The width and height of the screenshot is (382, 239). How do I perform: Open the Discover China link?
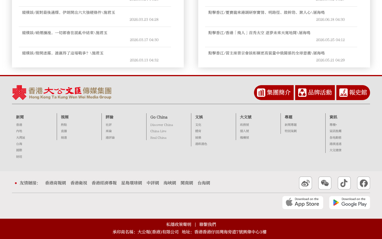click(x=161, y=125)
